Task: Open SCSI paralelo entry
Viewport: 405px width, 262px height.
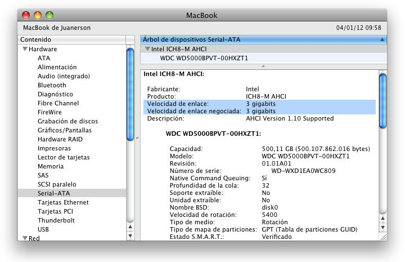Action: point(57,184)
